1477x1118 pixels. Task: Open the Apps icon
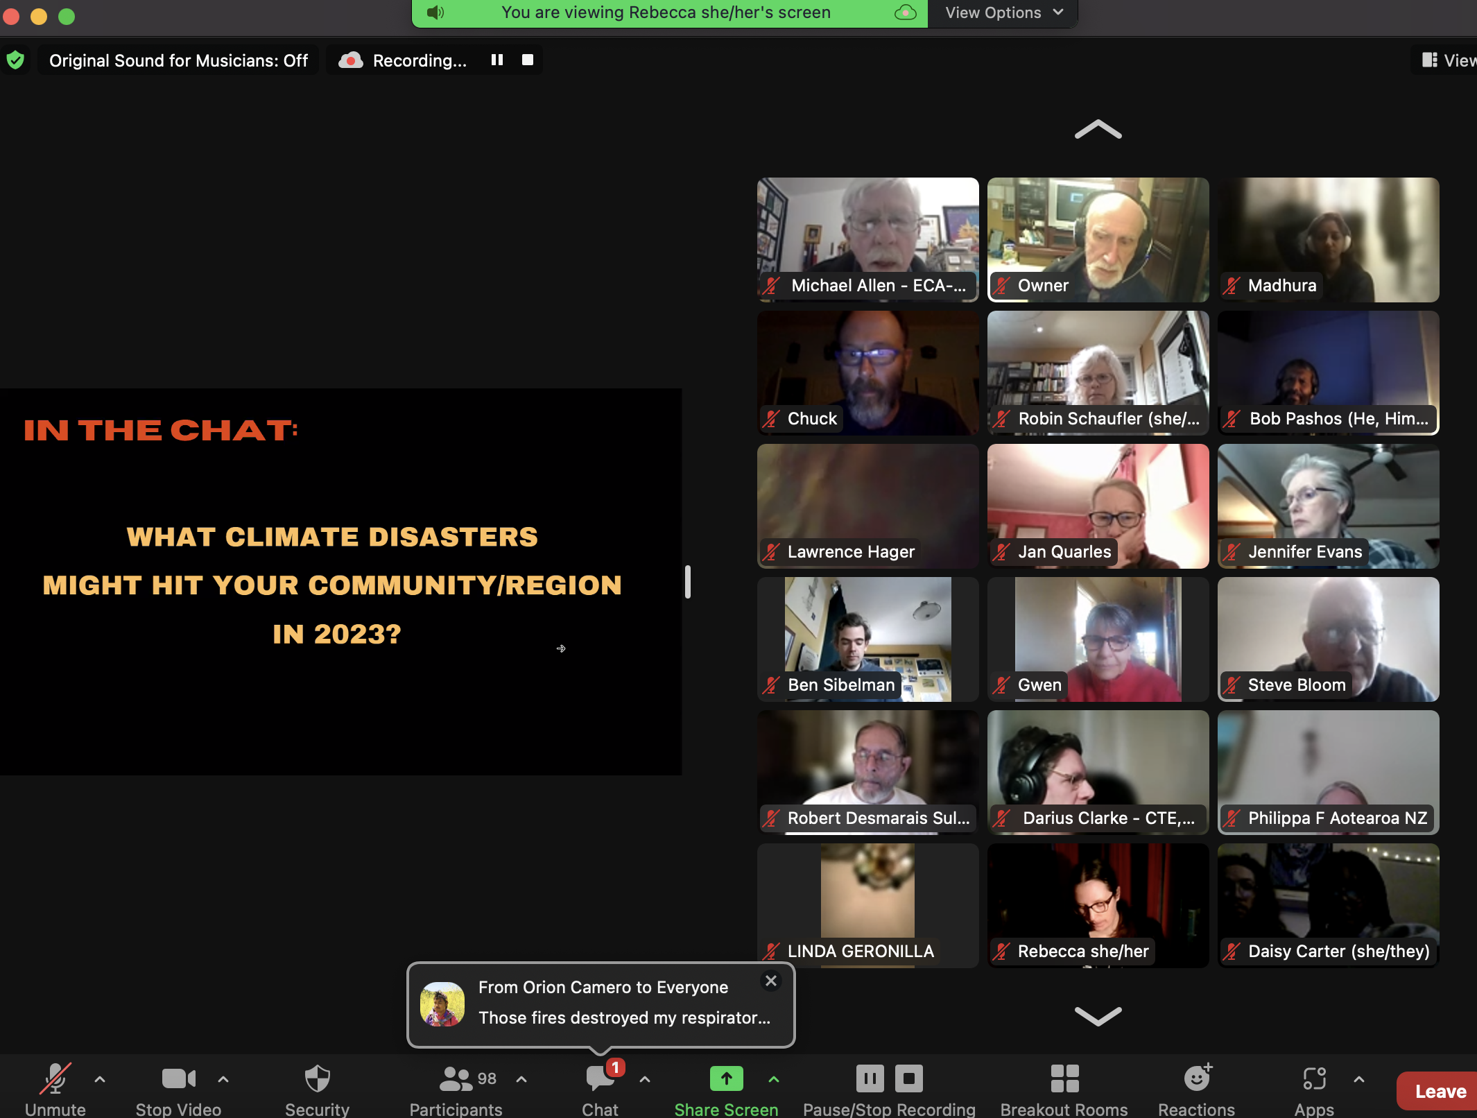pos(1314,1078)
